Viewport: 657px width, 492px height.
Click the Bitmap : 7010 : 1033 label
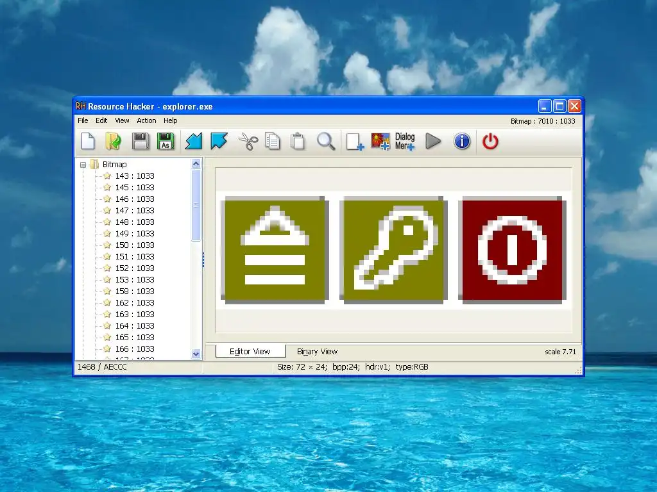(x=543, y=121)
